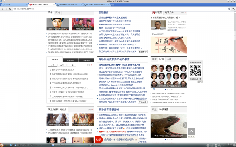The height and width of the screenshot is (147, 236).
Task: Dismiss the red news flash banner
Action: click(x=136, y=140)
